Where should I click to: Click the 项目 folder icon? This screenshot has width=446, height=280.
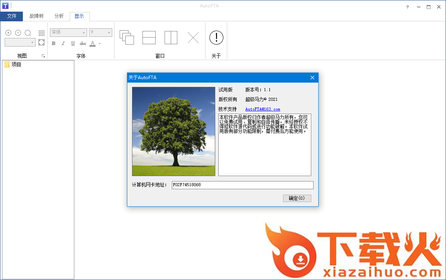[x=7, y=65]
